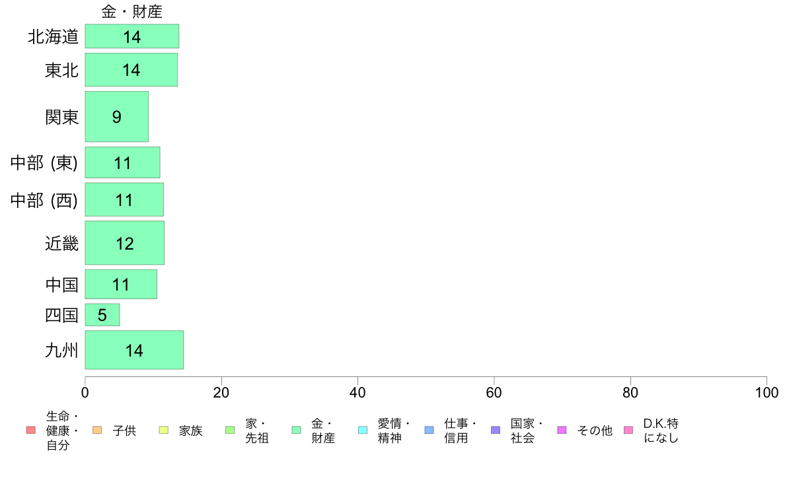Click the yellow 家族 legend swatch
This screenshot has width=785, height=486.
pyautogui.click(x=164, y=430)
